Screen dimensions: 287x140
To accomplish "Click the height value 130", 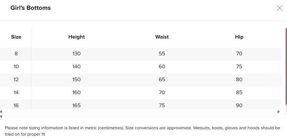I will click(x=77, y=54).
